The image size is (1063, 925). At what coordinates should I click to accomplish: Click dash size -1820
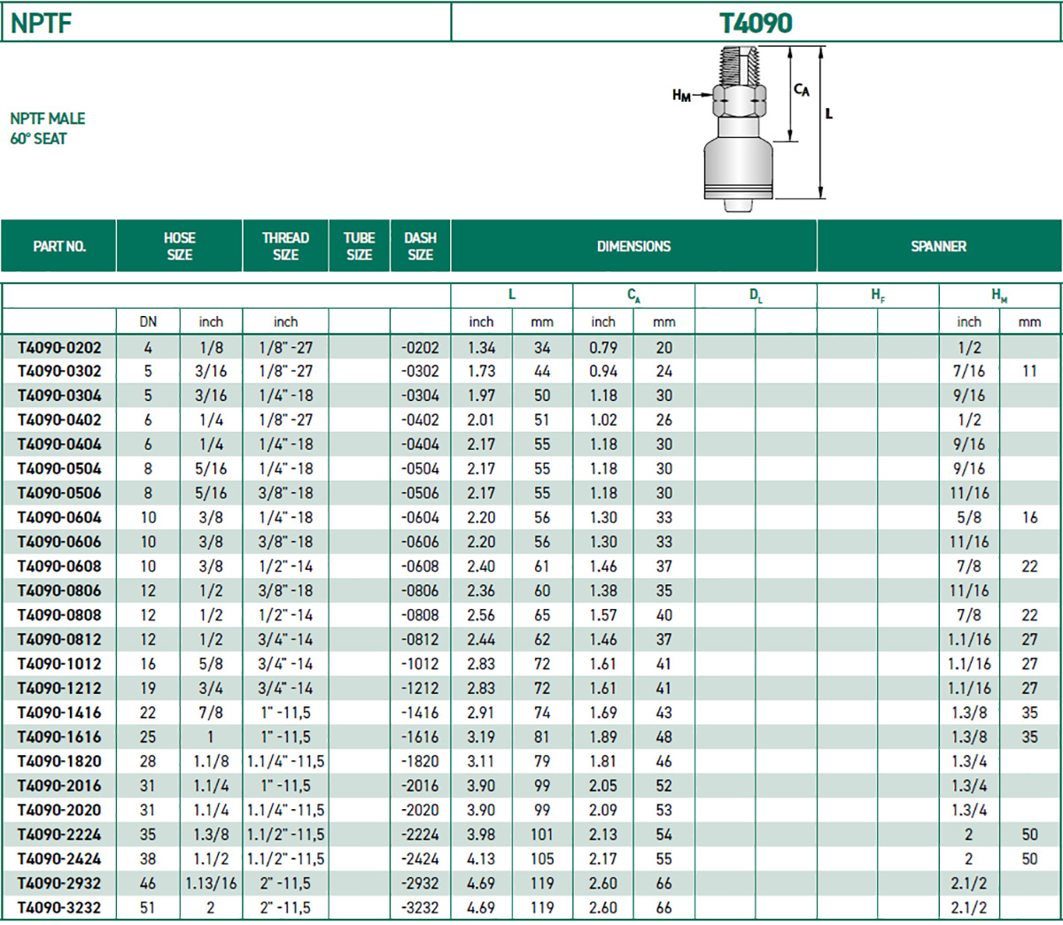(x=420, y=761)
